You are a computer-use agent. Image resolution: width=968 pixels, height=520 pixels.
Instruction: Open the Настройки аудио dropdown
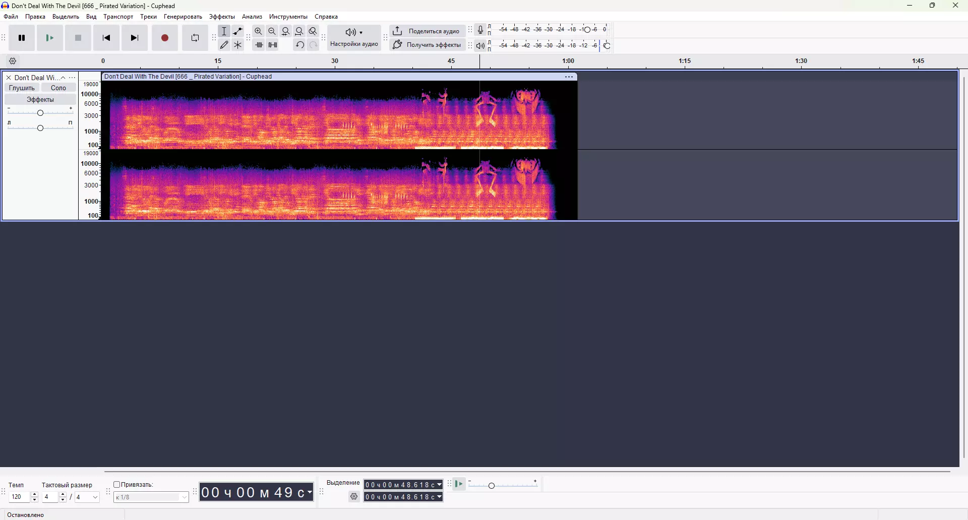pos(354,38)
